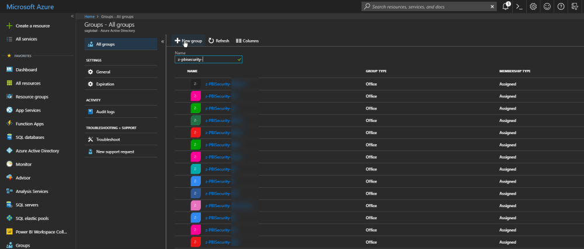Open Troubleshoot option
The width and height of the screenshot is (584, 249).
(121, 140)
